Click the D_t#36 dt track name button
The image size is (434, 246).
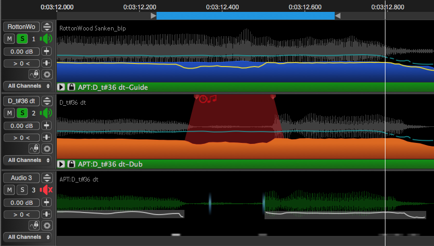21,101
